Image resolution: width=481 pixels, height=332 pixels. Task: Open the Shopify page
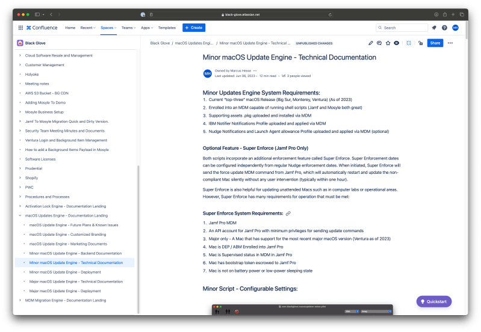31,178
